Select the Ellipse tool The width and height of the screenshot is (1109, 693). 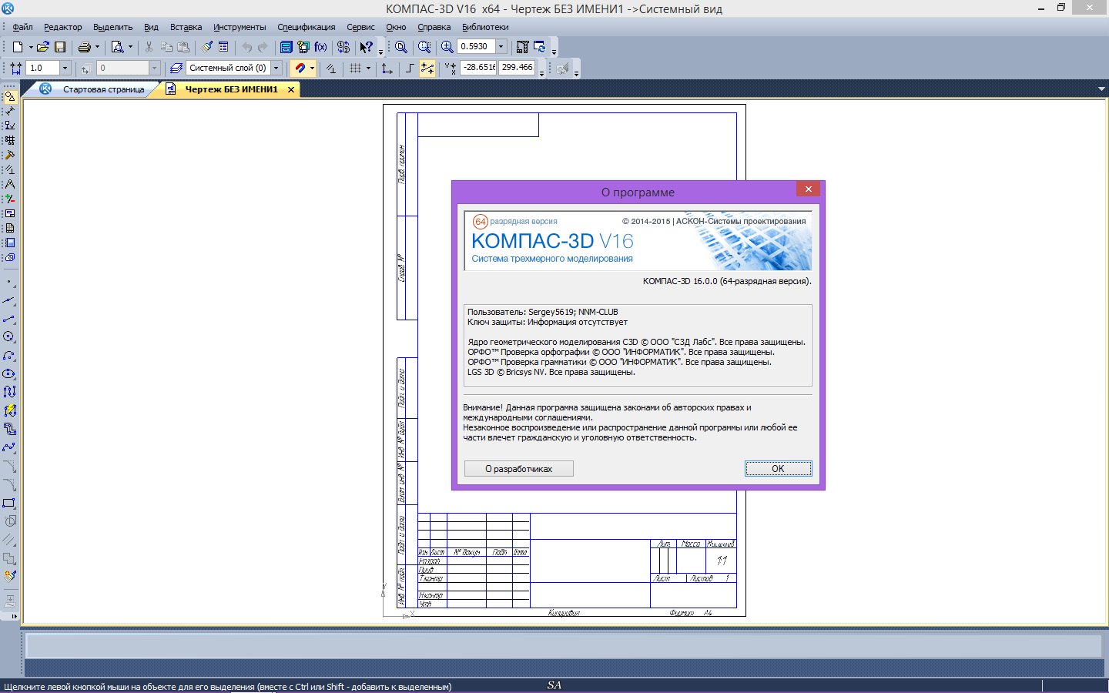click(x=9, y=374)
